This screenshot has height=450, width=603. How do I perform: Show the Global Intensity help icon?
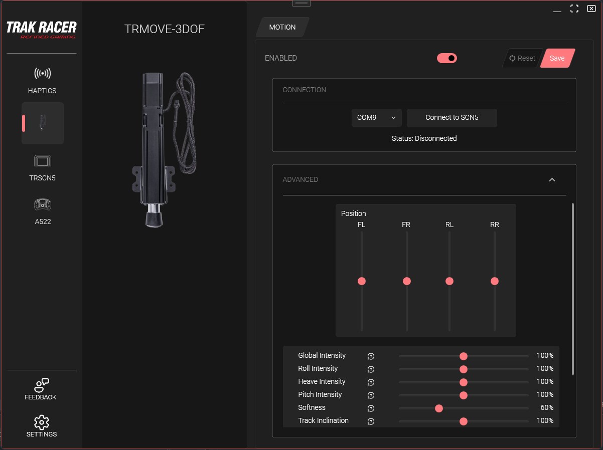coord(371,356)
